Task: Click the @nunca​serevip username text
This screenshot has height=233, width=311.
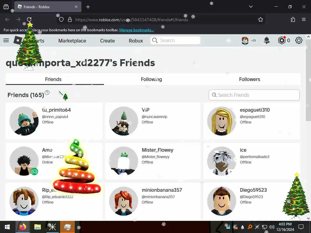Action: 154,117
